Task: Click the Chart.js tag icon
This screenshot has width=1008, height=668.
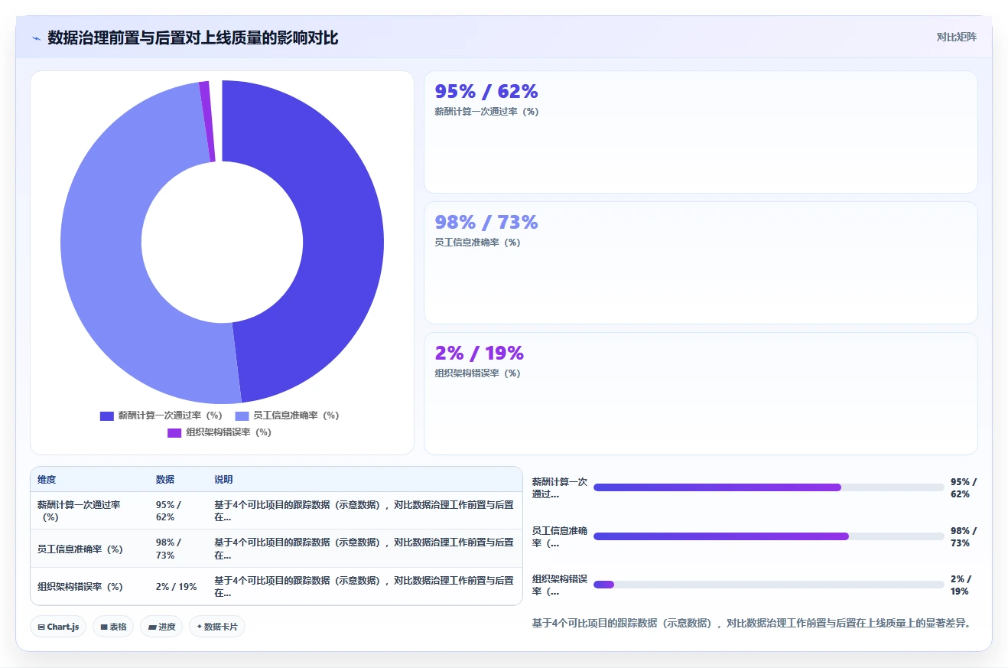Action: [x=41, y=627]
